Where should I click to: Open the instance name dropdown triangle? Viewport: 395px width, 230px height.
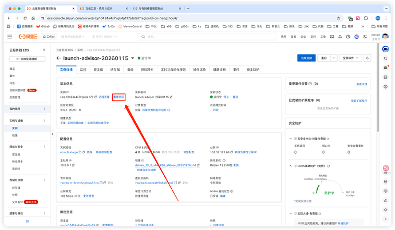(x=133, y=58)
